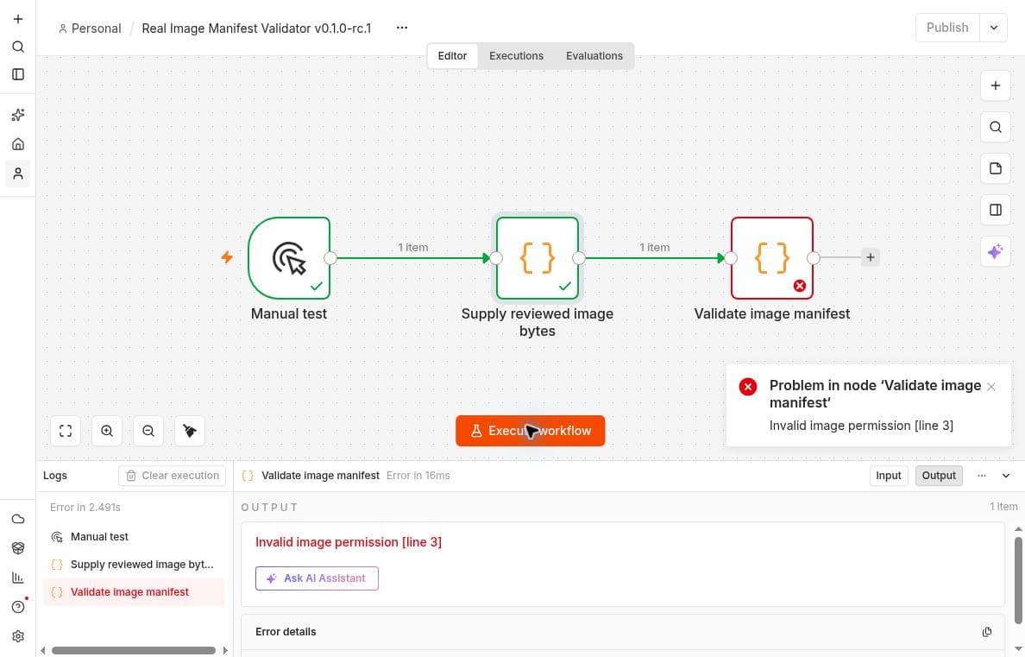Zoom out on the canvas

(x=148, y=431)
